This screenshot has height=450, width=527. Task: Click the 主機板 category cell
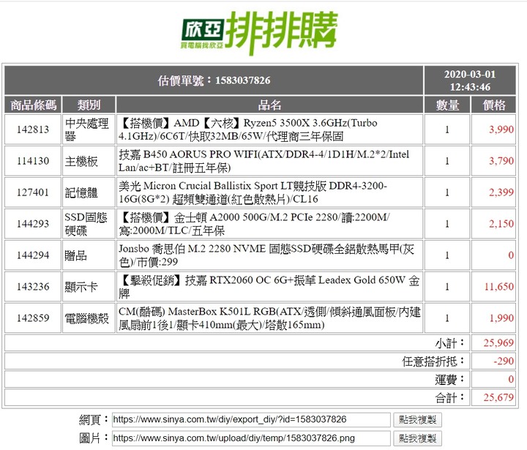[89, 161]
